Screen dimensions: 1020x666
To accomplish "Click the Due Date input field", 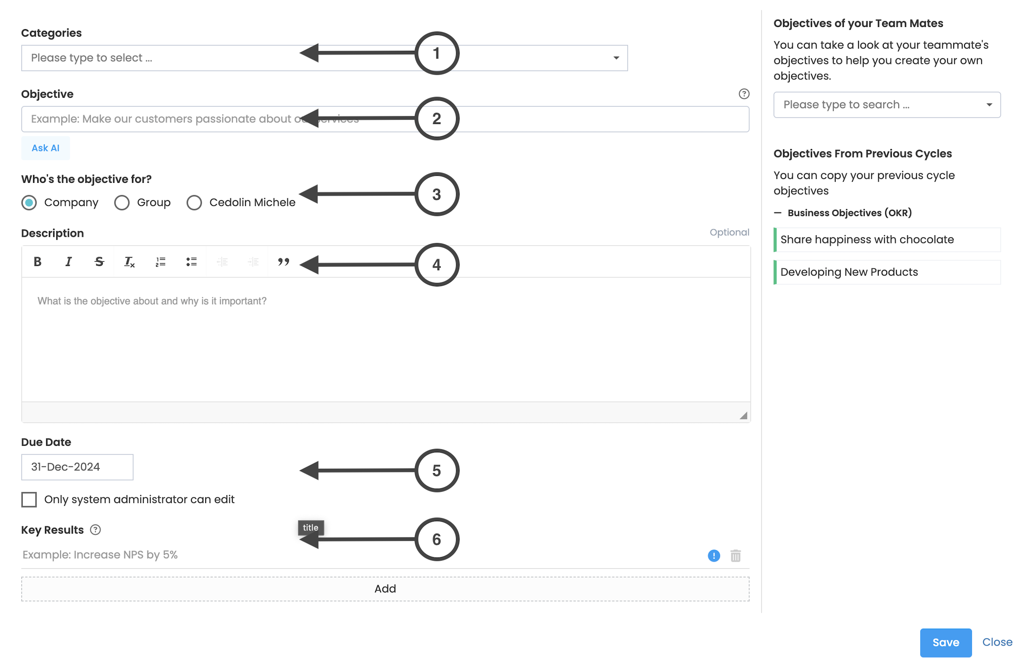I will pyautogui.click(x=77, y=467).
